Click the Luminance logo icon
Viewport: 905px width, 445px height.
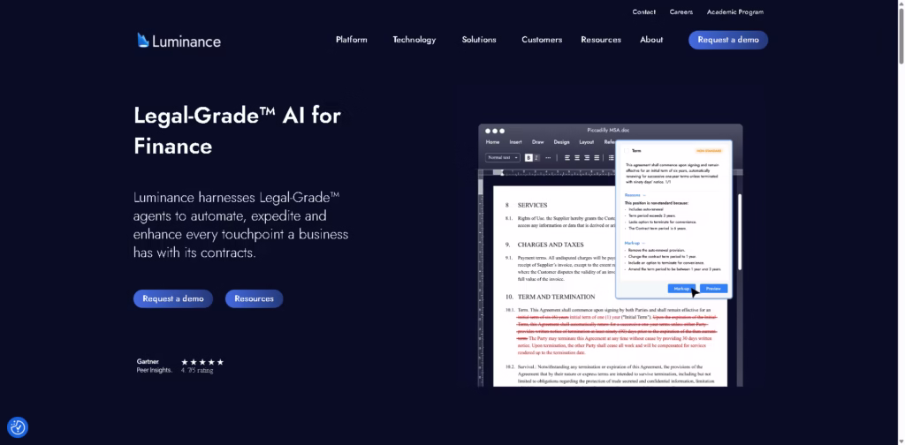coord(143,41)
